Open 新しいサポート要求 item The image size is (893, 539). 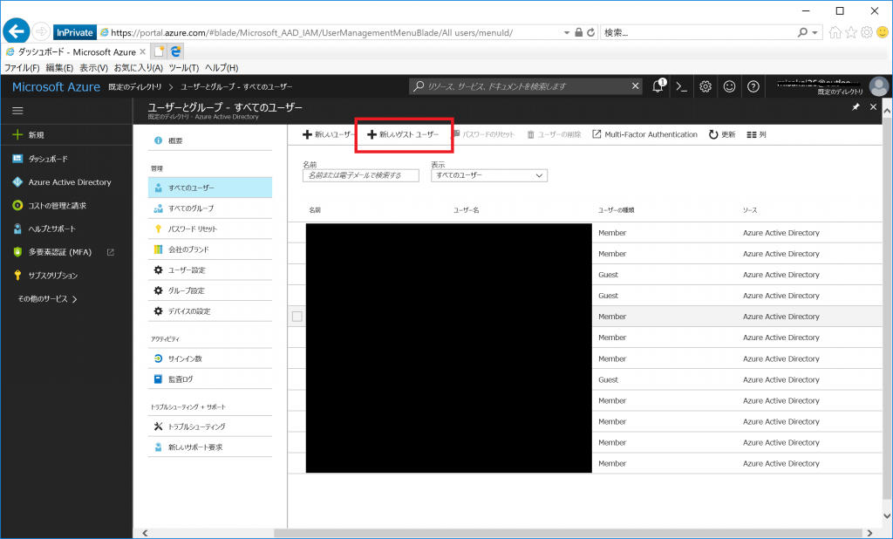click(209, 447)
